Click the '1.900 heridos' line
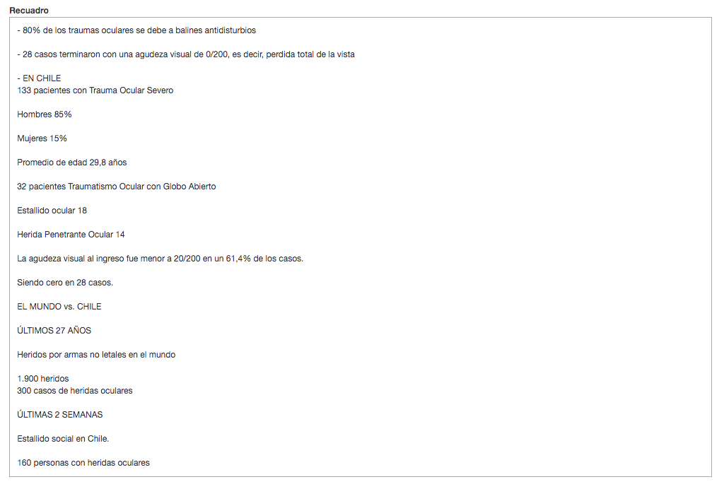The image size is (724, 489). [x=43, y=378]
